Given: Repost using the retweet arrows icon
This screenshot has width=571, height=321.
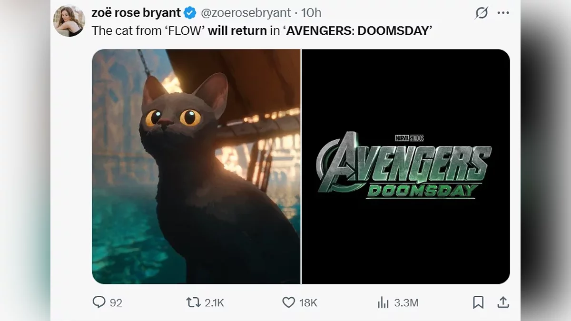Looking at the screenshot, I should (194, 302).
